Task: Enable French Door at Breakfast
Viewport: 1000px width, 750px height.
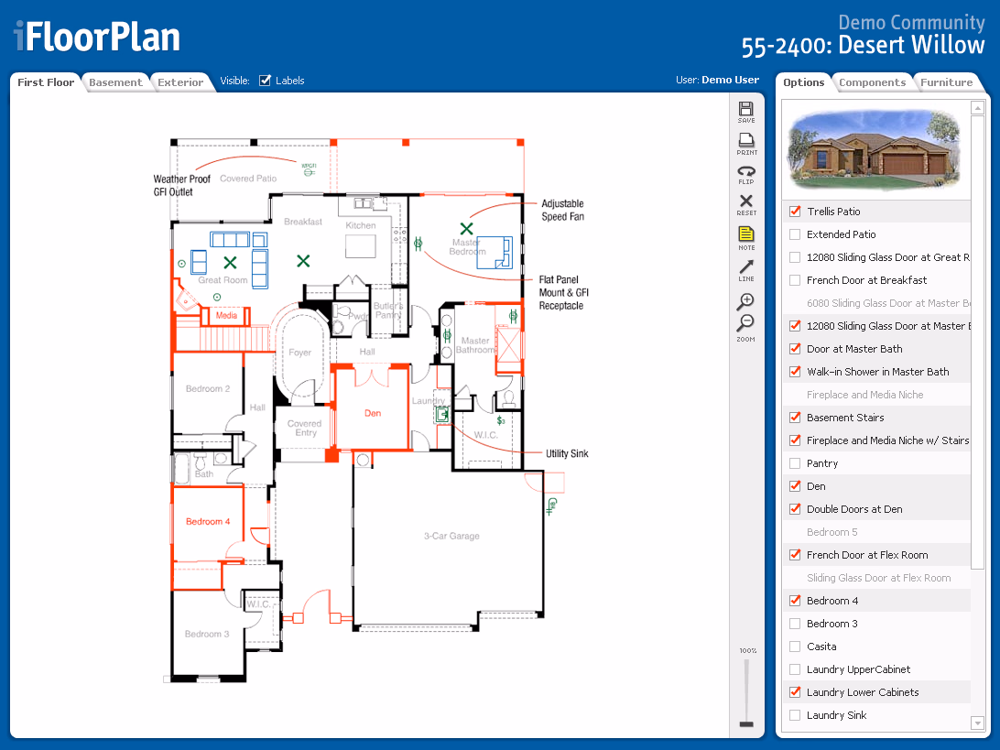Action: (x=795, y=280)
